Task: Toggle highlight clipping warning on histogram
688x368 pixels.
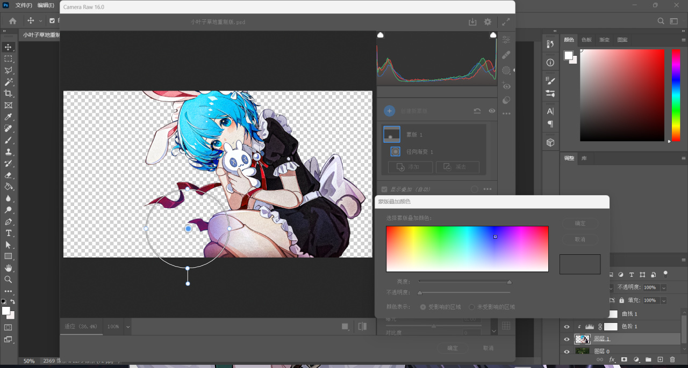Action: tap(493, 35)
